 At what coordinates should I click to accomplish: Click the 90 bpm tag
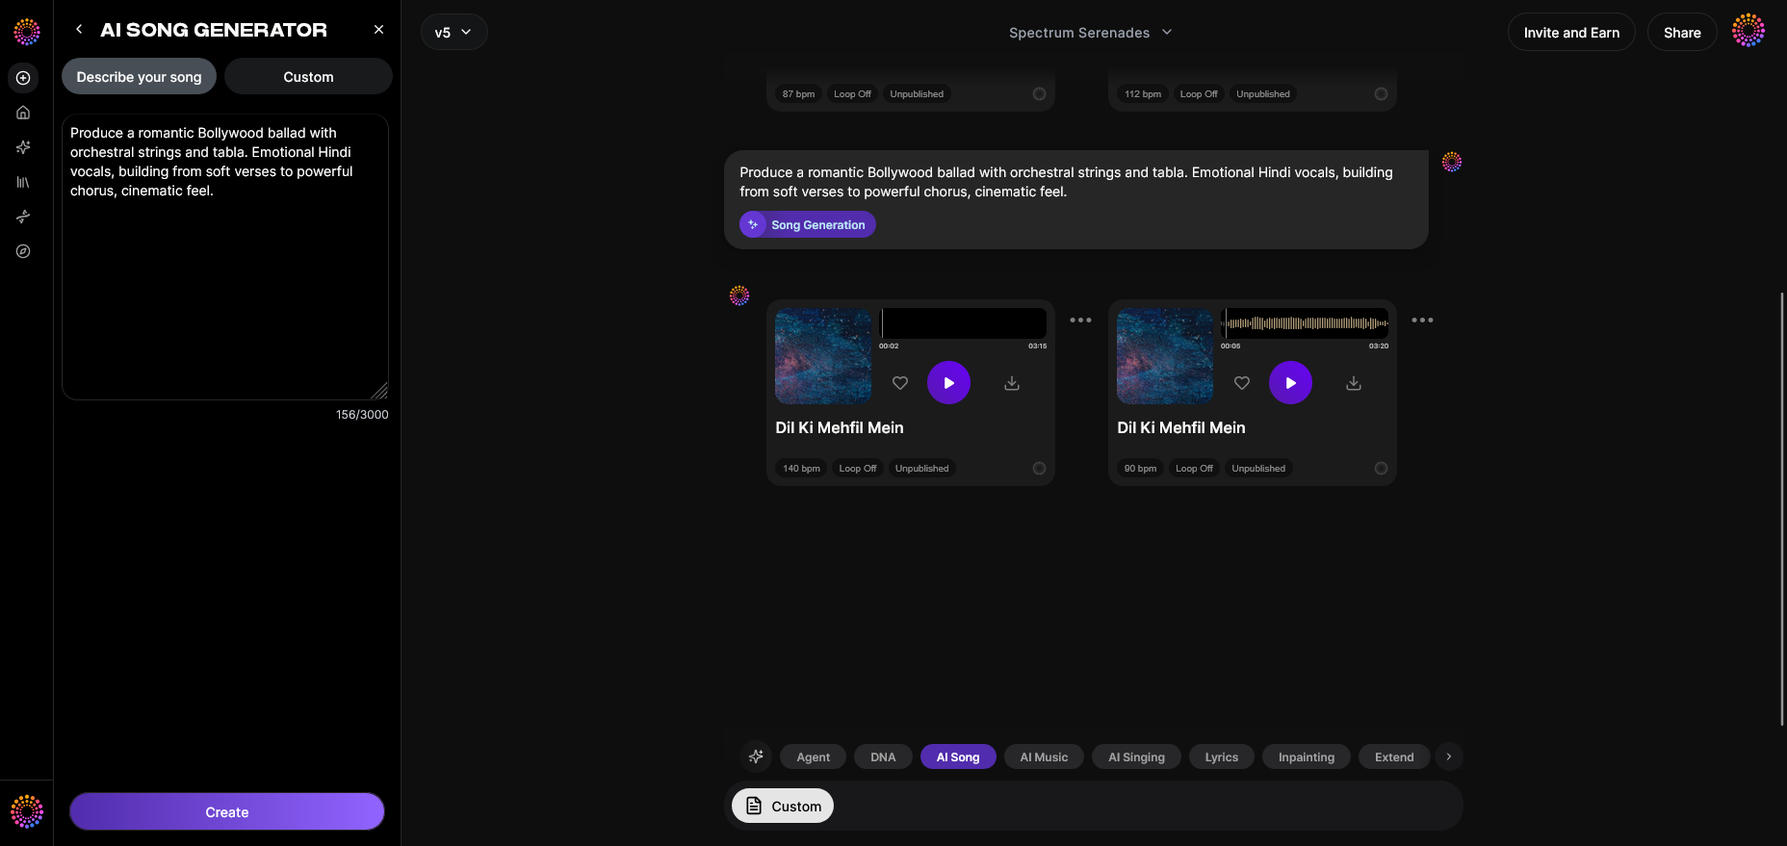tap(1140, 469)
